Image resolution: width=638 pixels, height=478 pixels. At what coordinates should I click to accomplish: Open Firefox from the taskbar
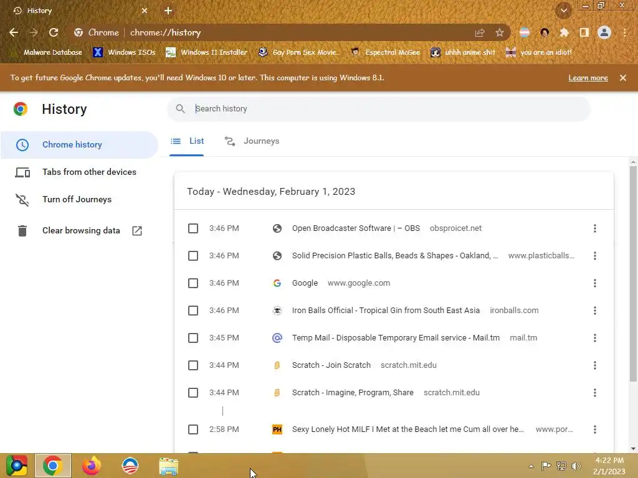(91, 466)
